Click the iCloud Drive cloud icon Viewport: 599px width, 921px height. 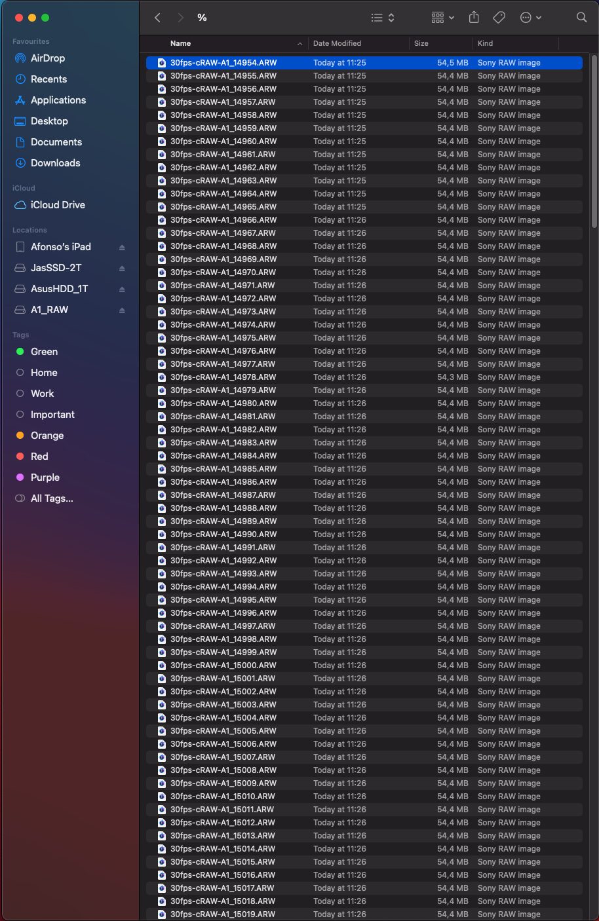click(x=20, y=205)
